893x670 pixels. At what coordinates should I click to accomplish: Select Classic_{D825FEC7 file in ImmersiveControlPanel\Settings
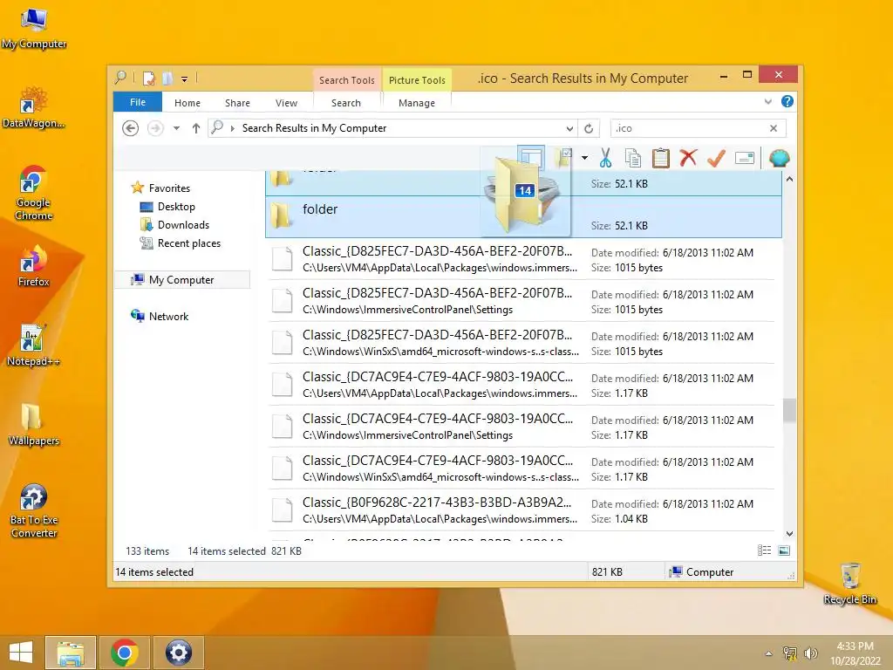[521, 301]
